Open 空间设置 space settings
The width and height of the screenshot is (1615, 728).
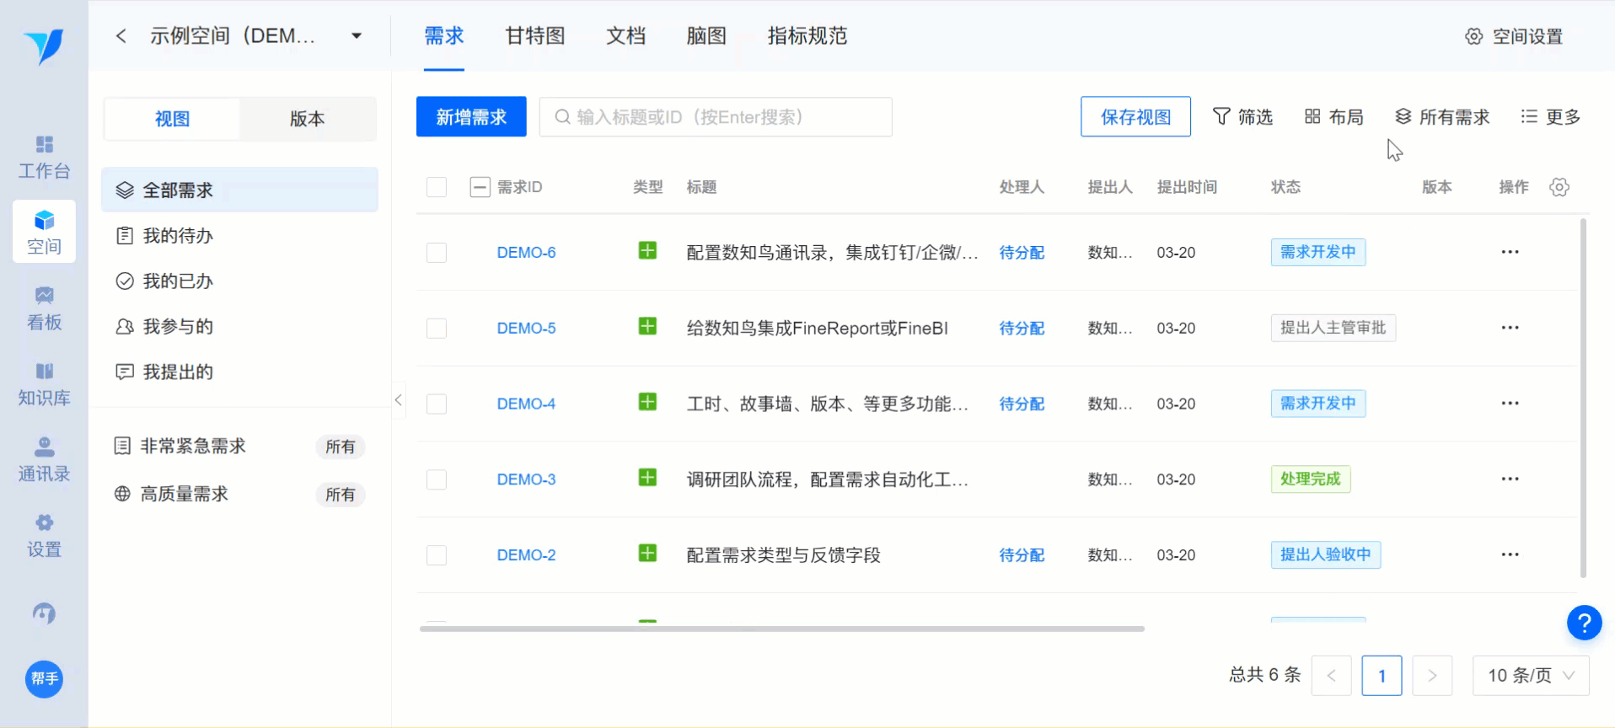(1514, 36)
